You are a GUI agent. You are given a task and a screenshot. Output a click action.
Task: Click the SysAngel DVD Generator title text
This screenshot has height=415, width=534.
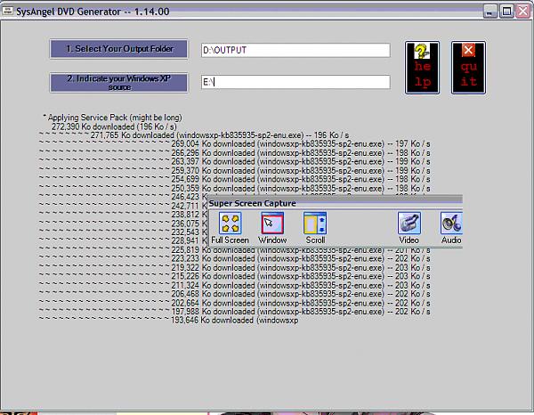(x=93, y=12)
